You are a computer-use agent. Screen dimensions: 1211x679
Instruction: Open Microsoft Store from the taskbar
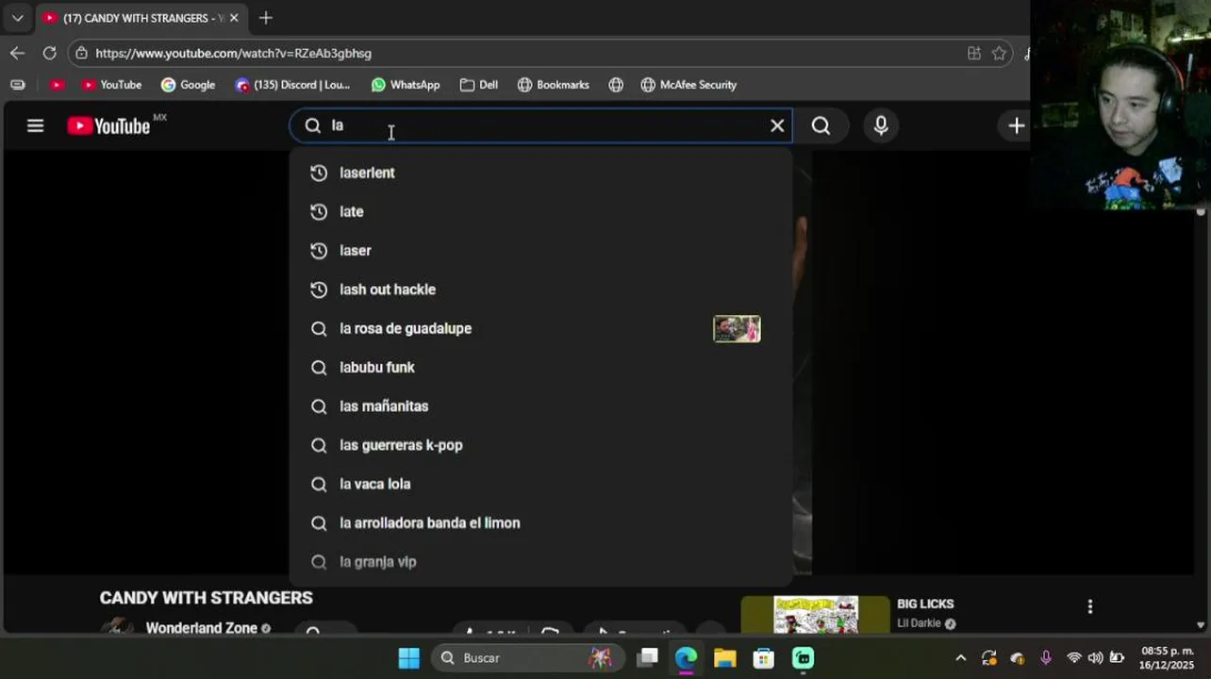763,658
